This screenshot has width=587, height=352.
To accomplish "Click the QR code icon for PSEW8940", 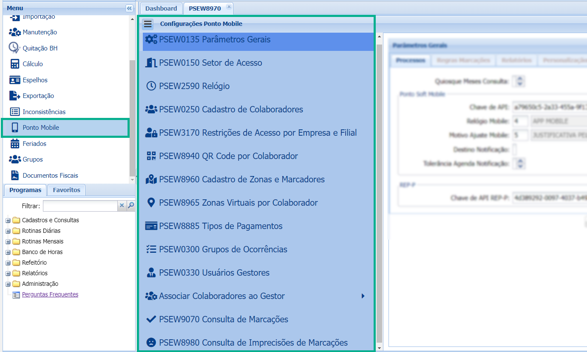I will [150, 155].
